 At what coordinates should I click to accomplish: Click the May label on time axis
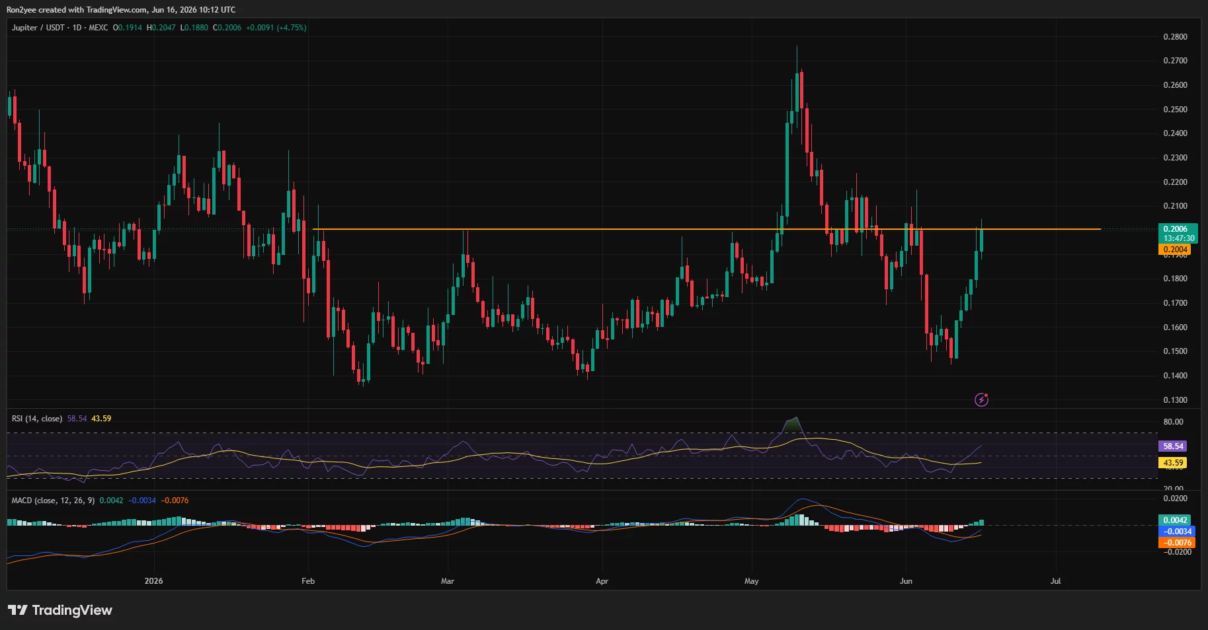[752, 581]
